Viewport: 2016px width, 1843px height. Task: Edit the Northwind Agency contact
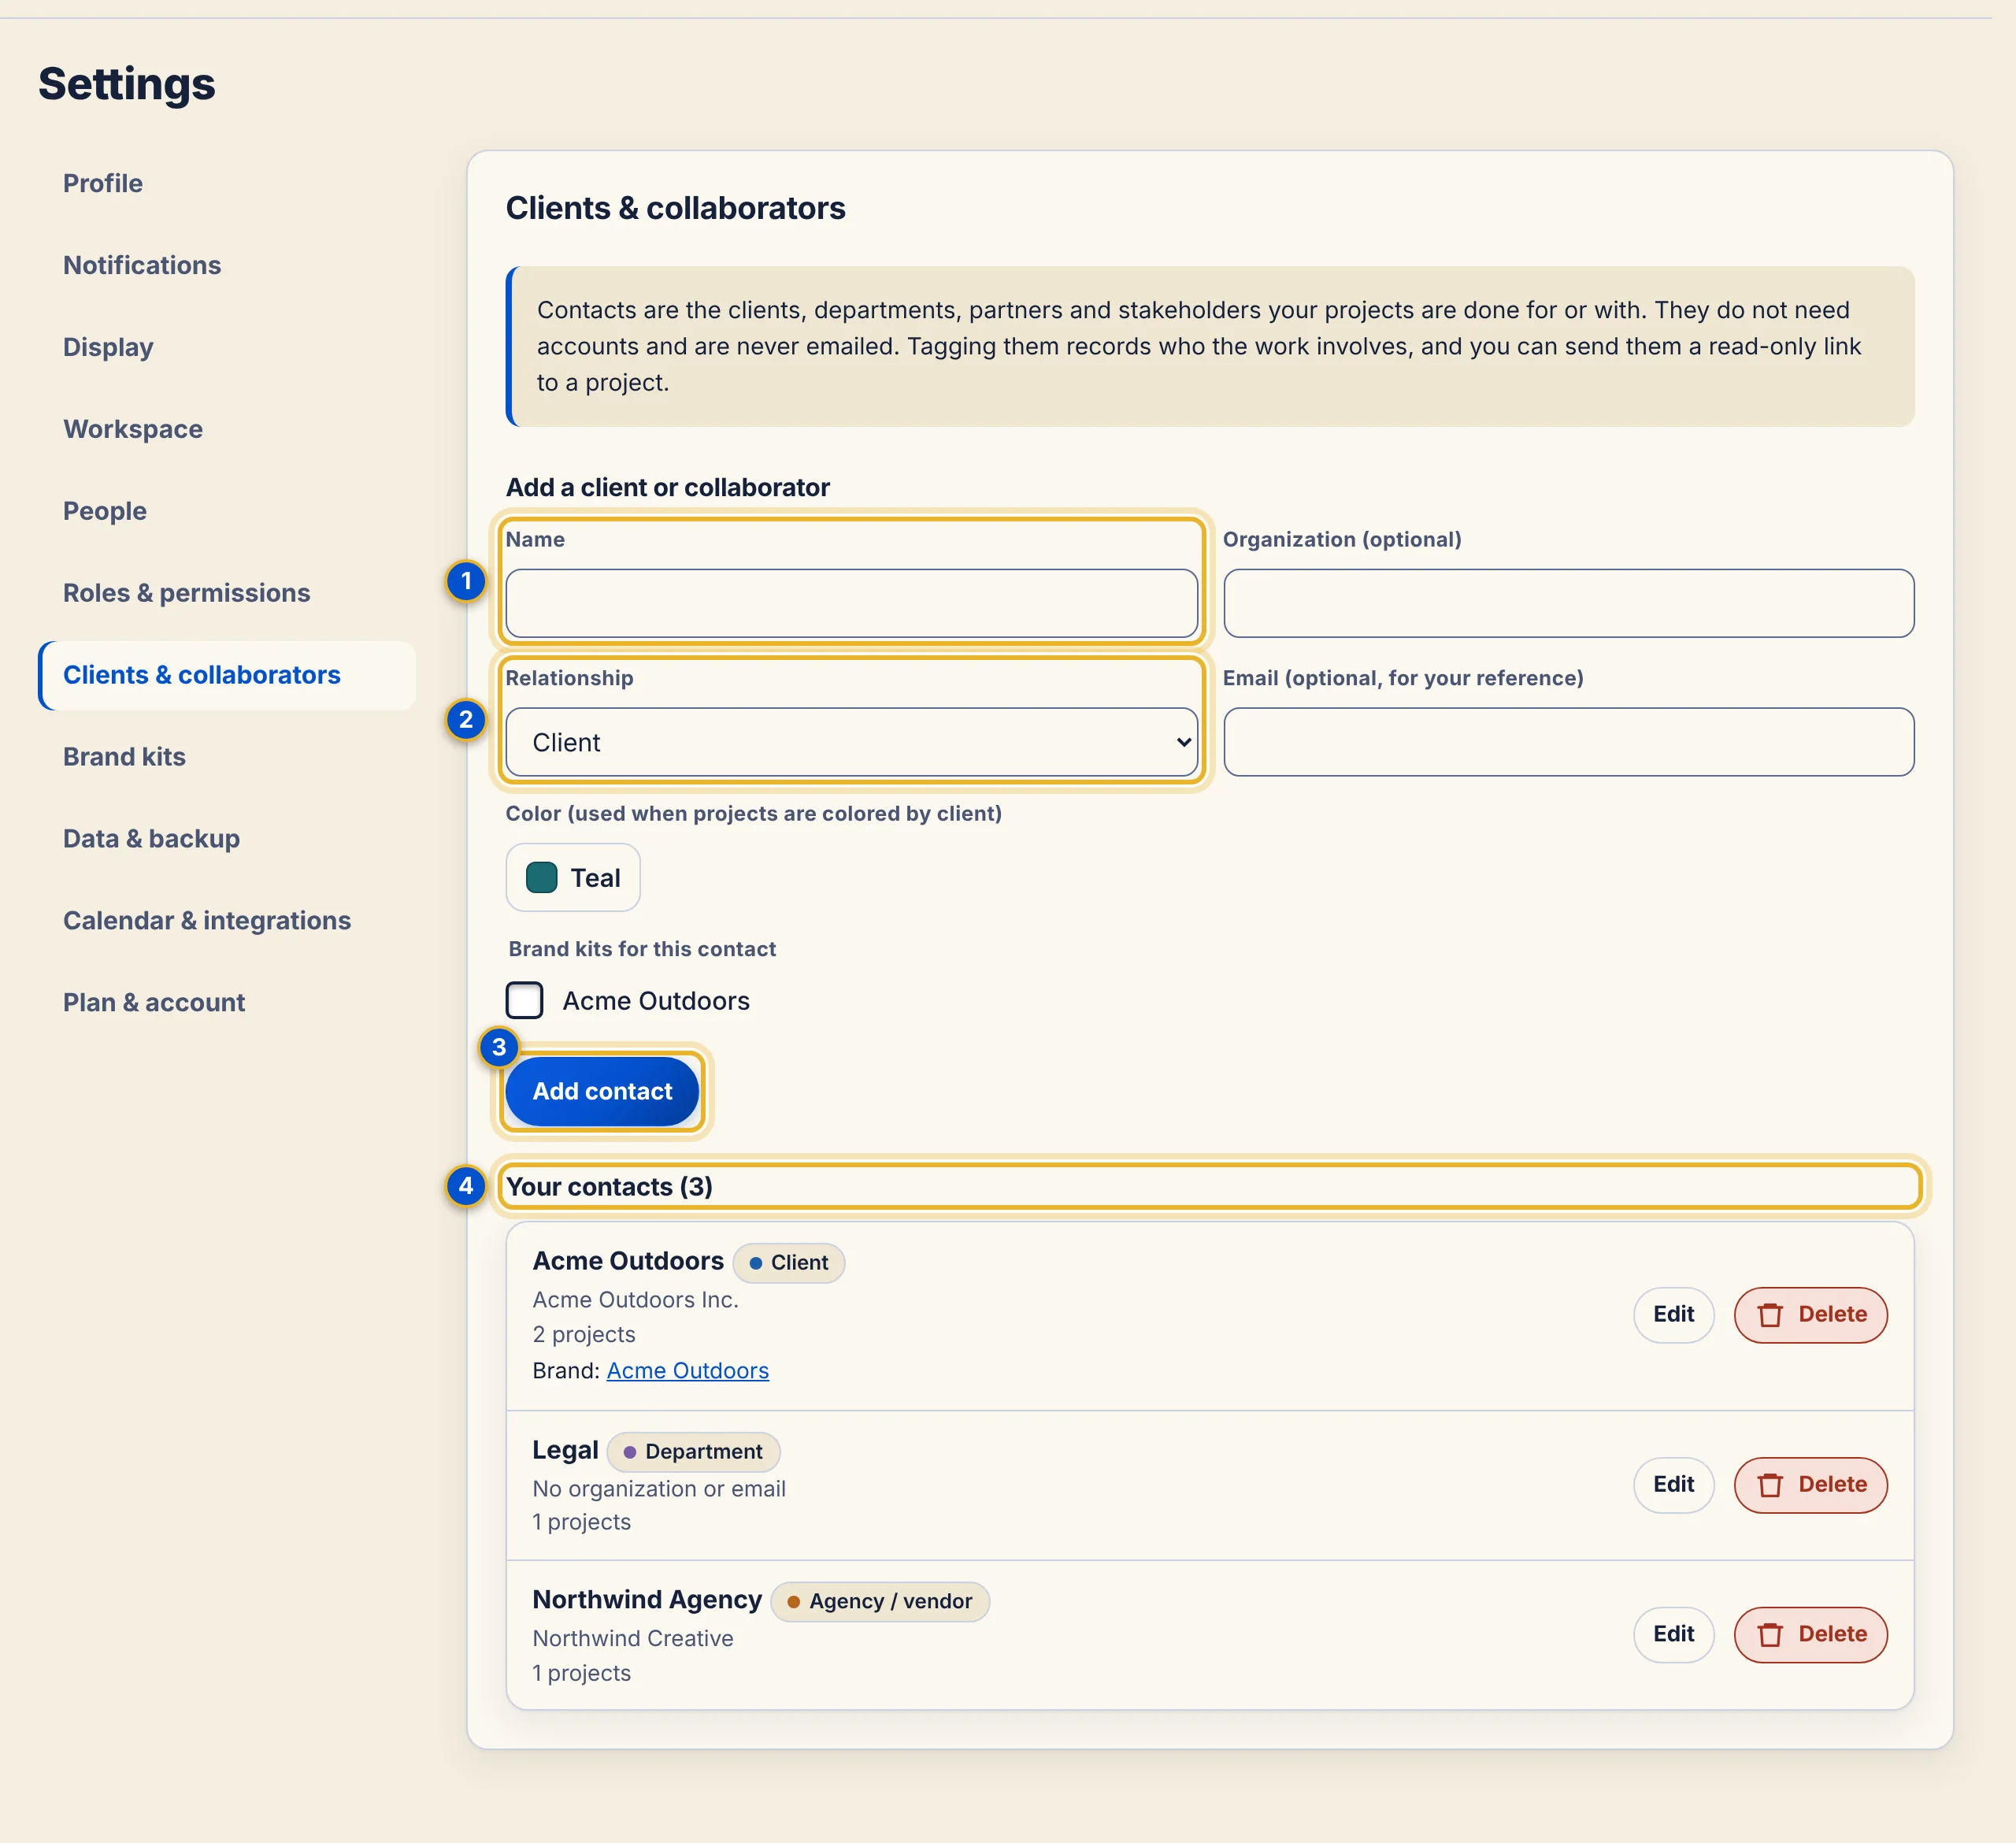1673,1635
